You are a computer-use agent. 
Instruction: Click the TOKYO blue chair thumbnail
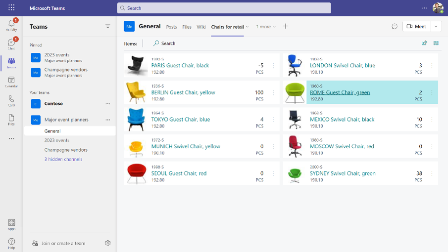point(136,120)
